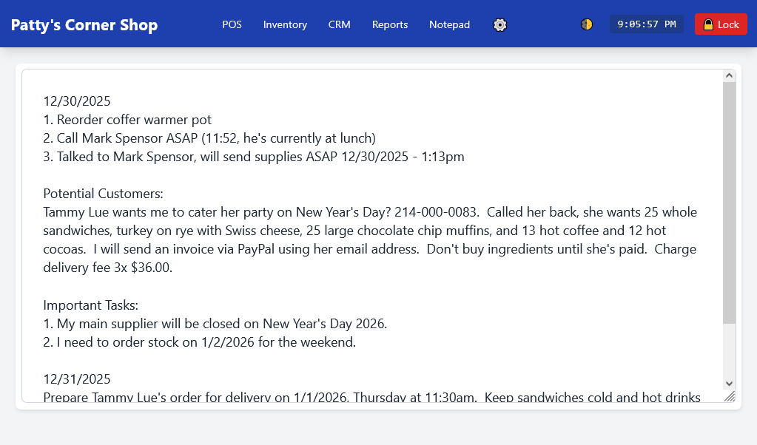Switch to the Notepad tab
757x445 pixels.
(x=449, y=24)
